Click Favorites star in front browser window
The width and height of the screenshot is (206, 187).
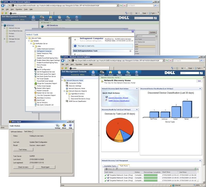[62, 68]
